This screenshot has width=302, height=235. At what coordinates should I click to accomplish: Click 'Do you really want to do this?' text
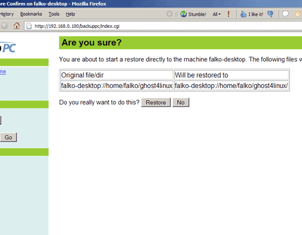(99, 102)
